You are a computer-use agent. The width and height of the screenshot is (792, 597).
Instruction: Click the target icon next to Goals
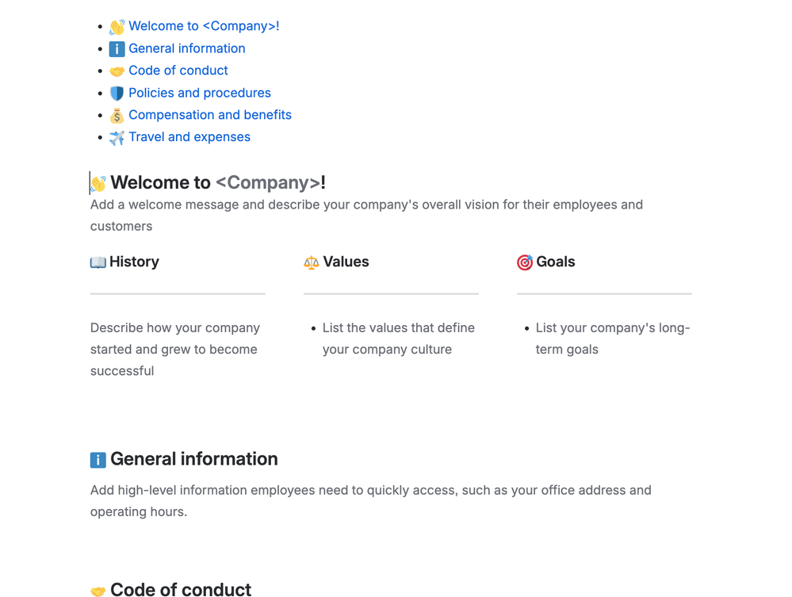click(x=525, y=262)
